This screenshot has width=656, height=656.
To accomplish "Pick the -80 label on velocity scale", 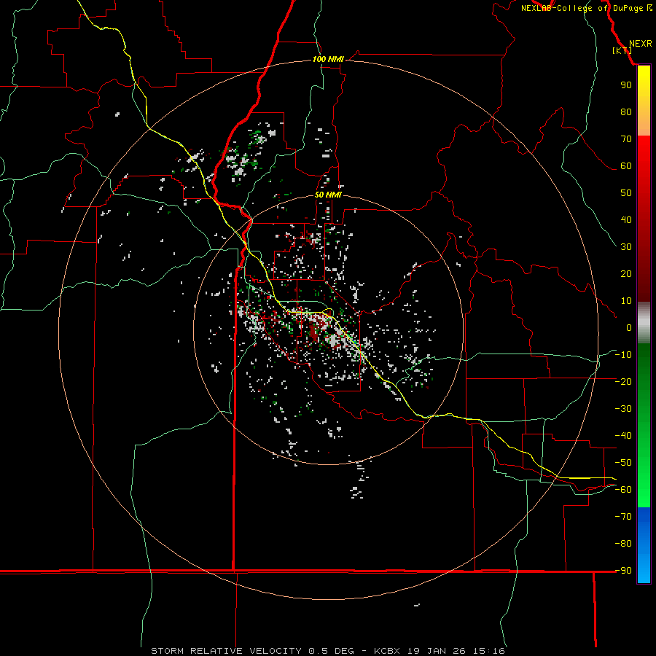I will click(x=623, y=544).
